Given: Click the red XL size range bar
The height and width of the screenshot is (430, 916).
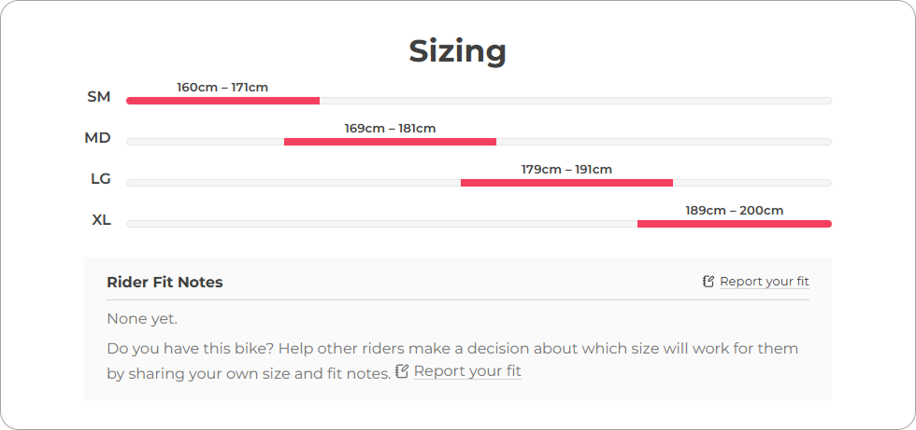Looking at the screenshot, I should (x=734, y=224).
